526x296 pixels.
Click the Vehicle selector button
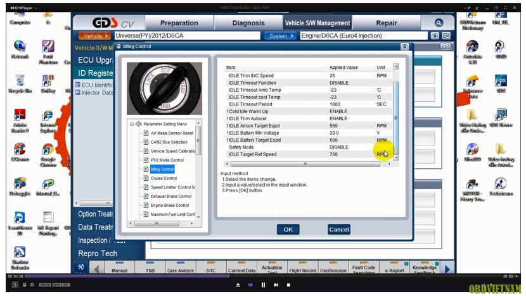(x=94, y=36)
